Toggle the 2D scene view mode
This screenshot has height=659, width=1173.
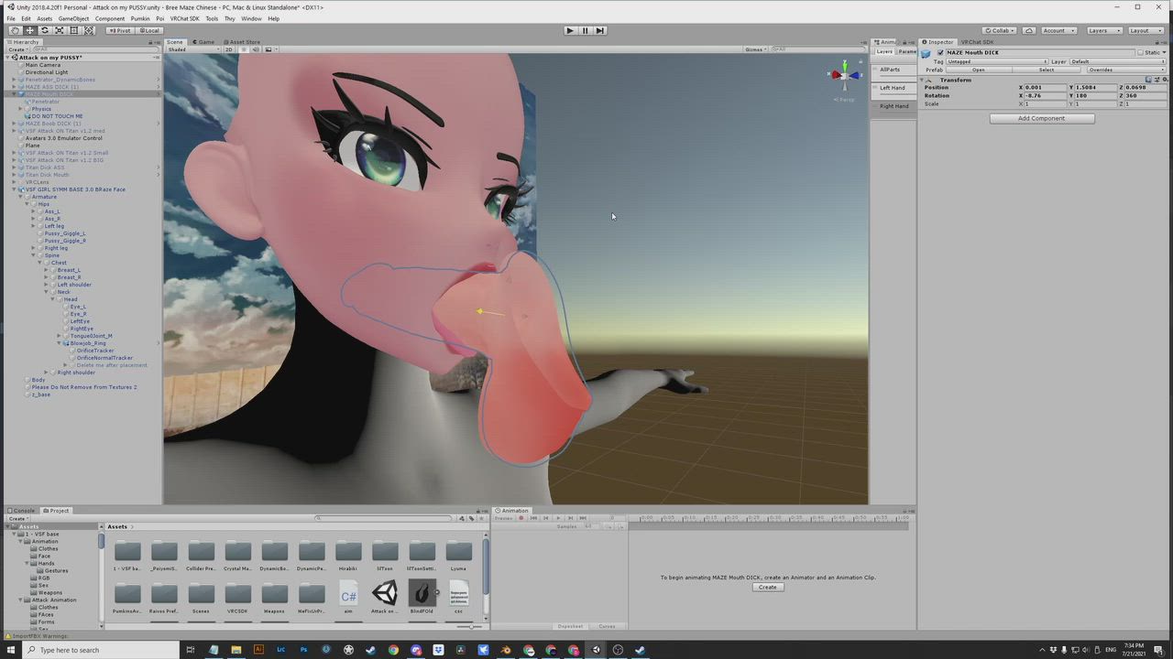point(229,49)
